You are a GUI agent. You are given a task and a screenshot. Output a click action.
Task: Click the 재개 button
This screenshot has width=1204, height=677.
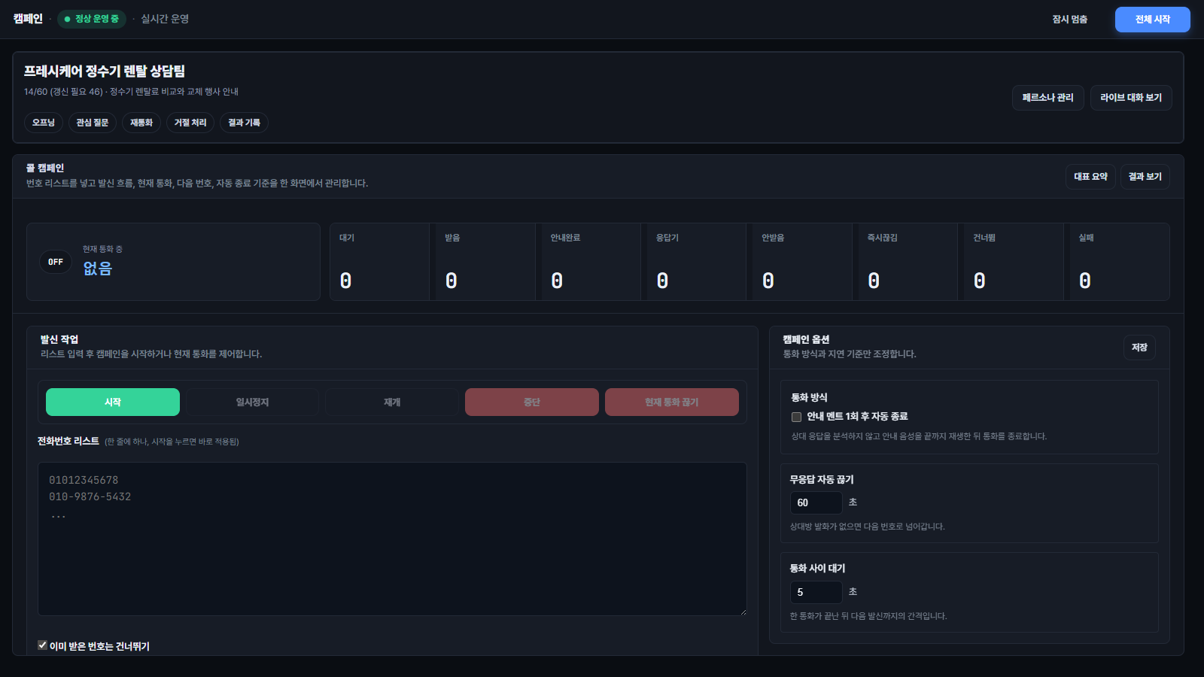click(392, 402)
